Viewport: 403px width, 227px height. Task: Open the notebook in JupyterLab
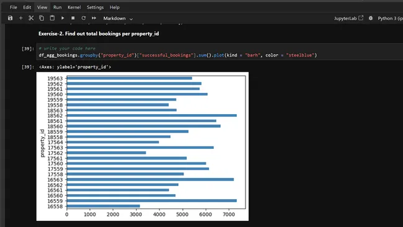point(348,18)
